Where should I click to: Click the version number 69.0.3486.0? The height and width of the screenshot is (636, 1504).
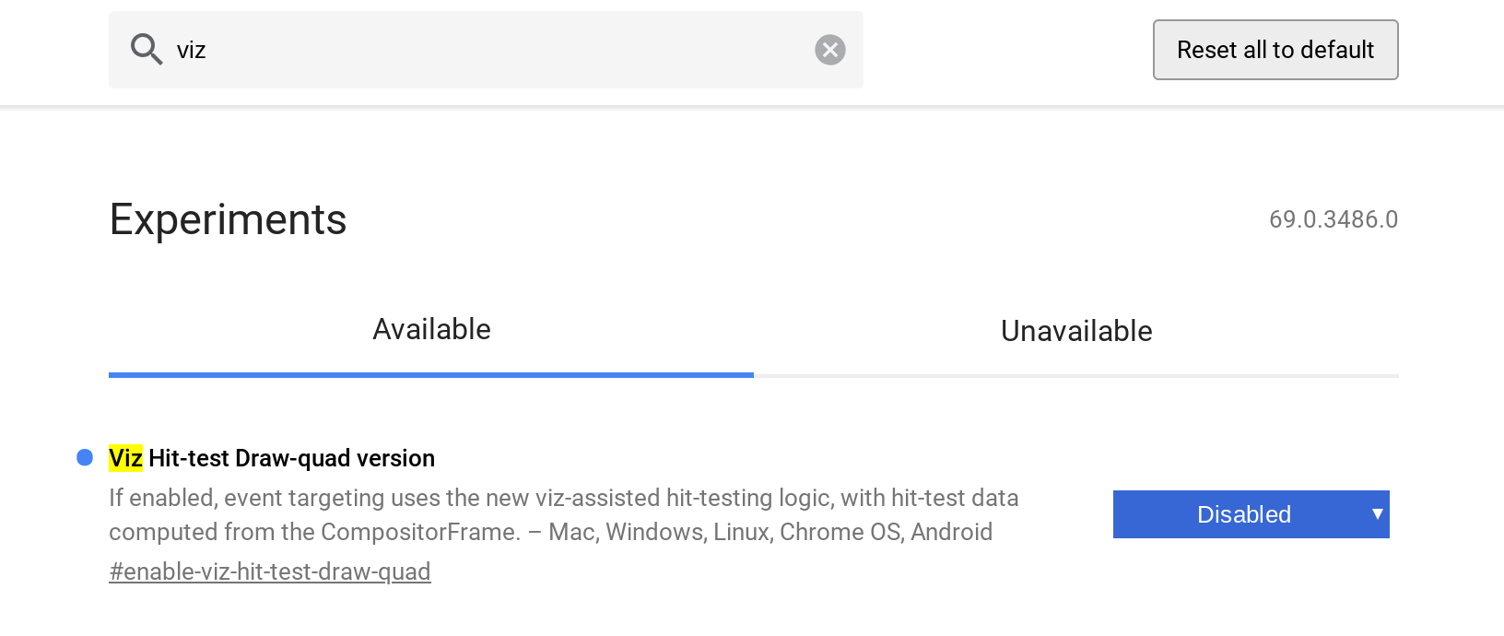pyautogui.click(x=1334, y=219)
